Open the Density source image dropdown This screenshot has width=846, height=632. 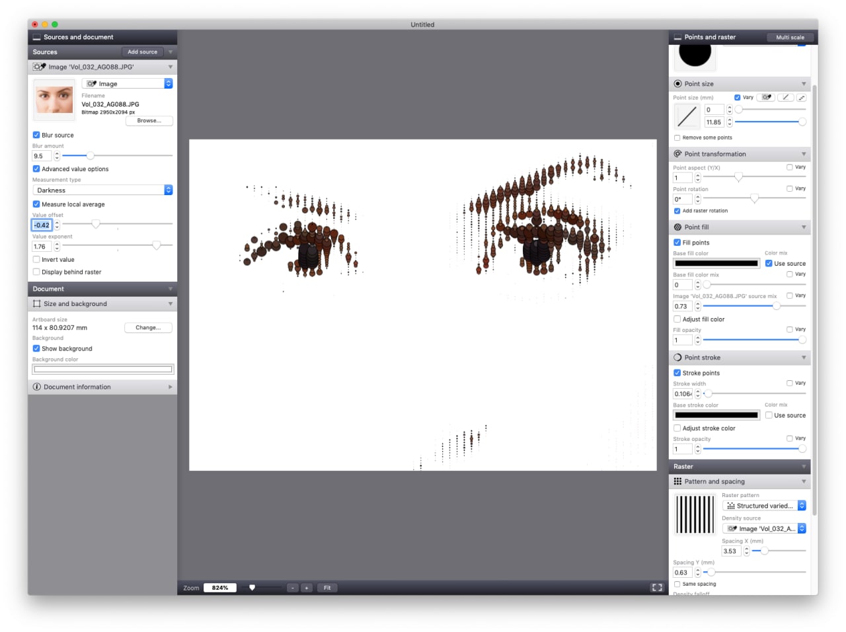[764, 528]
